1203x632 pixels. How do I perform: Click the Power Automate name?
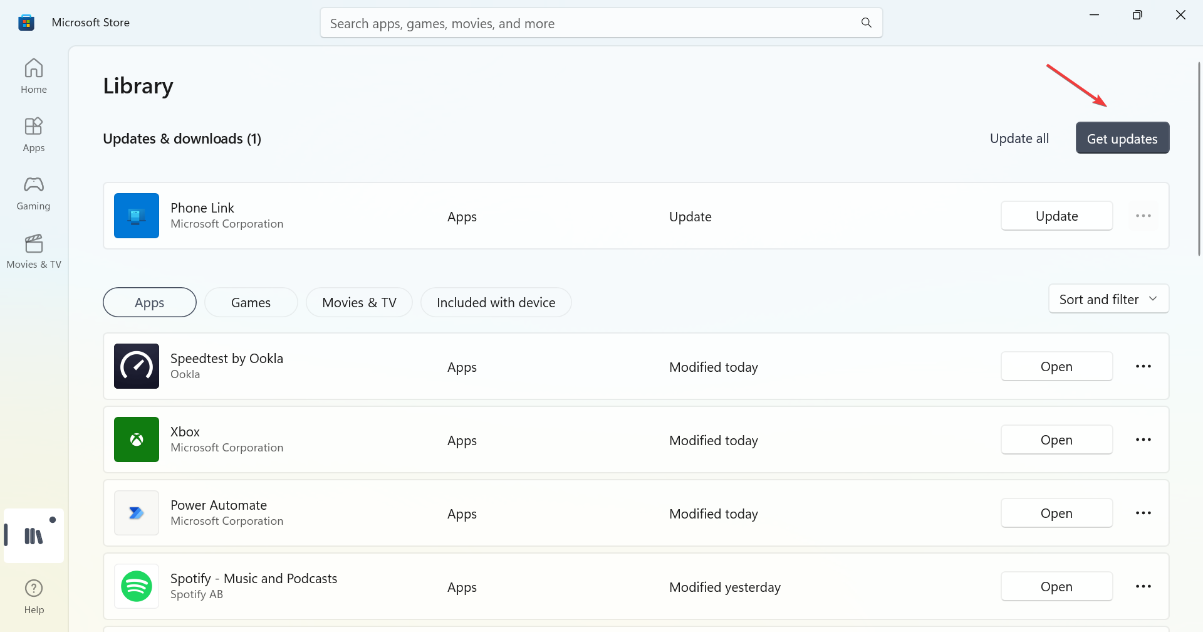(219, 505)
